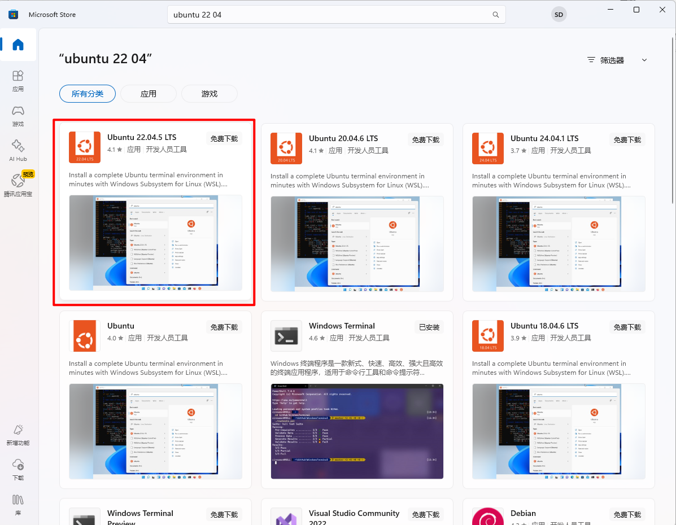676x525 pixels.
Task: Open Ubuntu 20.04.6 LTS screenshot thumbnail
Action: coord(357,244)
